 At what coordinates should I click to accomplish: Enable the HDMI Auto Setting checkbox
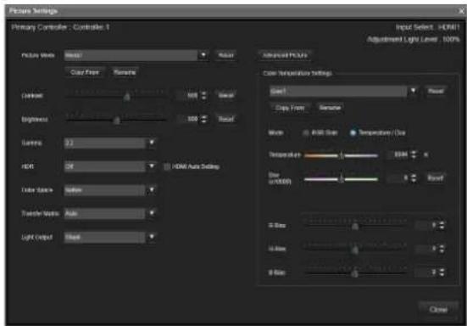[167, 166]
